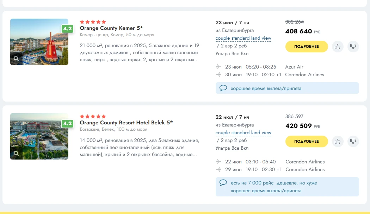The width and height of the screenshot is (370, 214).
Task: Click thumbs-down for Orange County Resort Hotel Belek
Action: tap(353, 141)
